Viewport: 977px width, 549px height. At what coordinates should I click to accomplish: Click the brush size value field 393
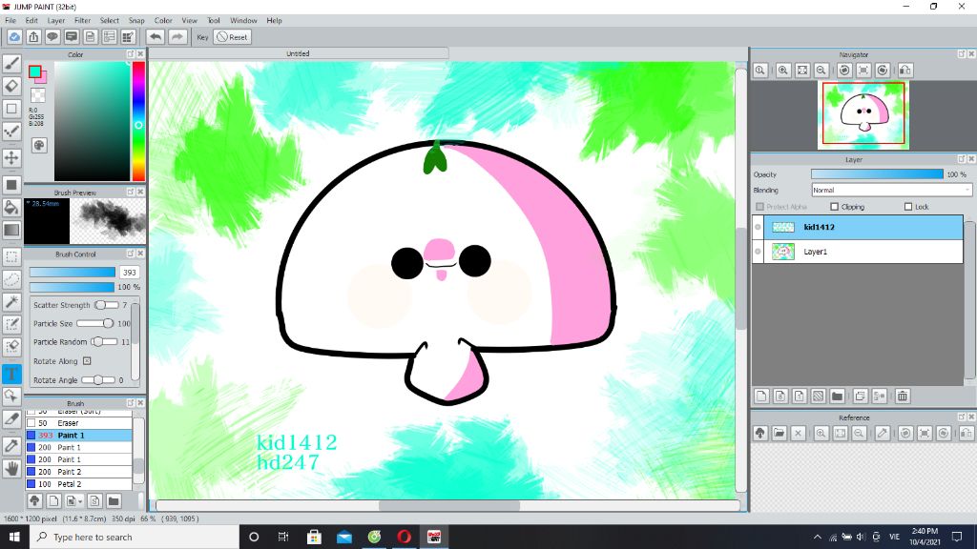[130, 272]
